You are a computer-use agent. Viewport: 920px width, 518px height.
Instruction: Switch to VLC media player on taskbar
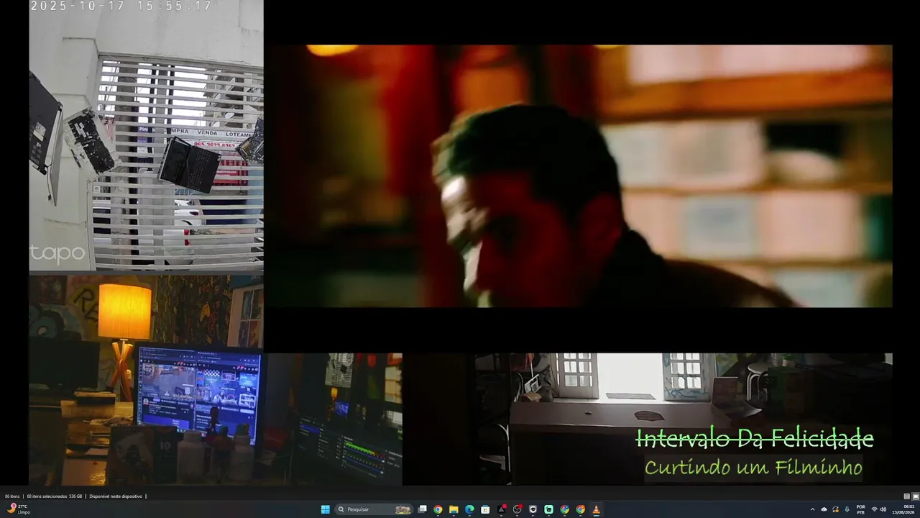tap(596, 509)
